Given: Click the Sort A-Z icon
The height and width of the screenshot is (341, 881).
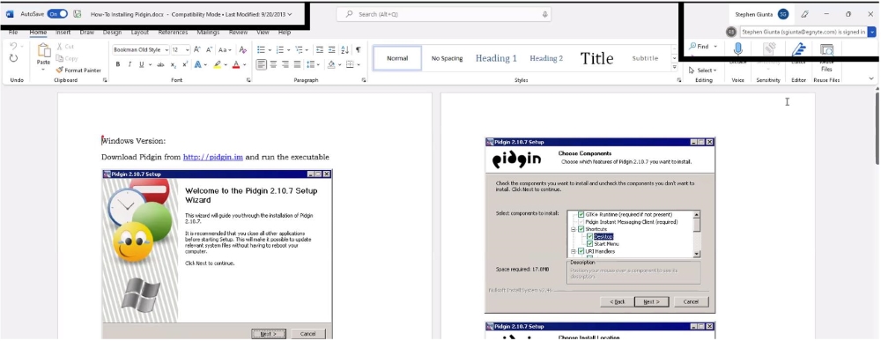Looking at the screenshot, I should tap(345, 49).
